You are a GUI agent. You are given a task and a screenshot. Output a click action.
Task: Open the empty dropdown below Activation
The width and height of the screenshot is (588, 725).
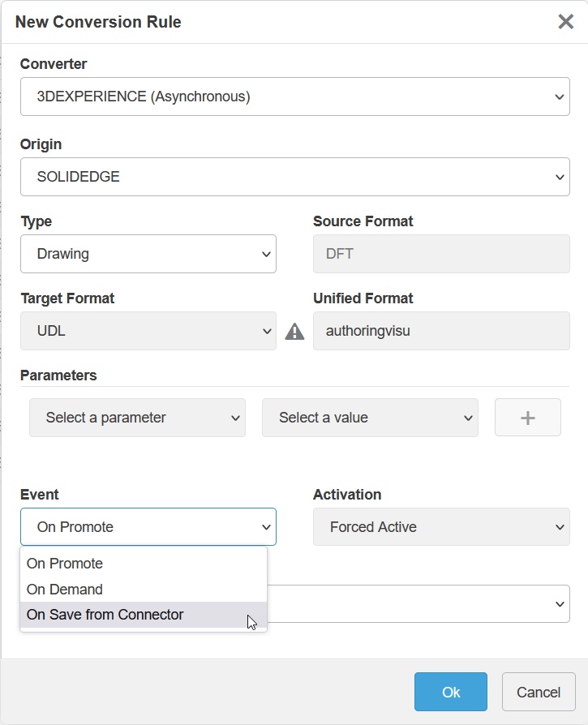click(x=418, y=604)
